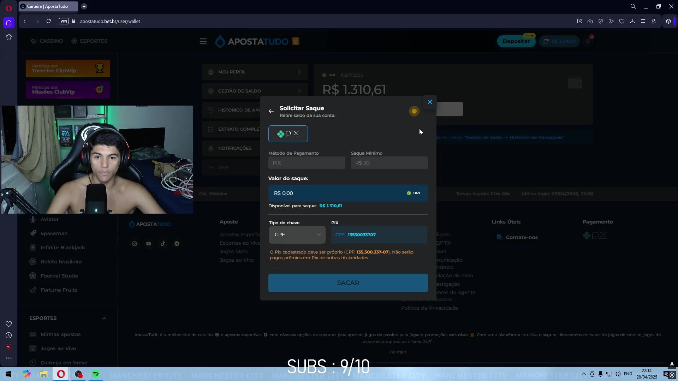Click the Instagram footer icon
This screenshot has width=678, height=381.
(x=135, y=244)
